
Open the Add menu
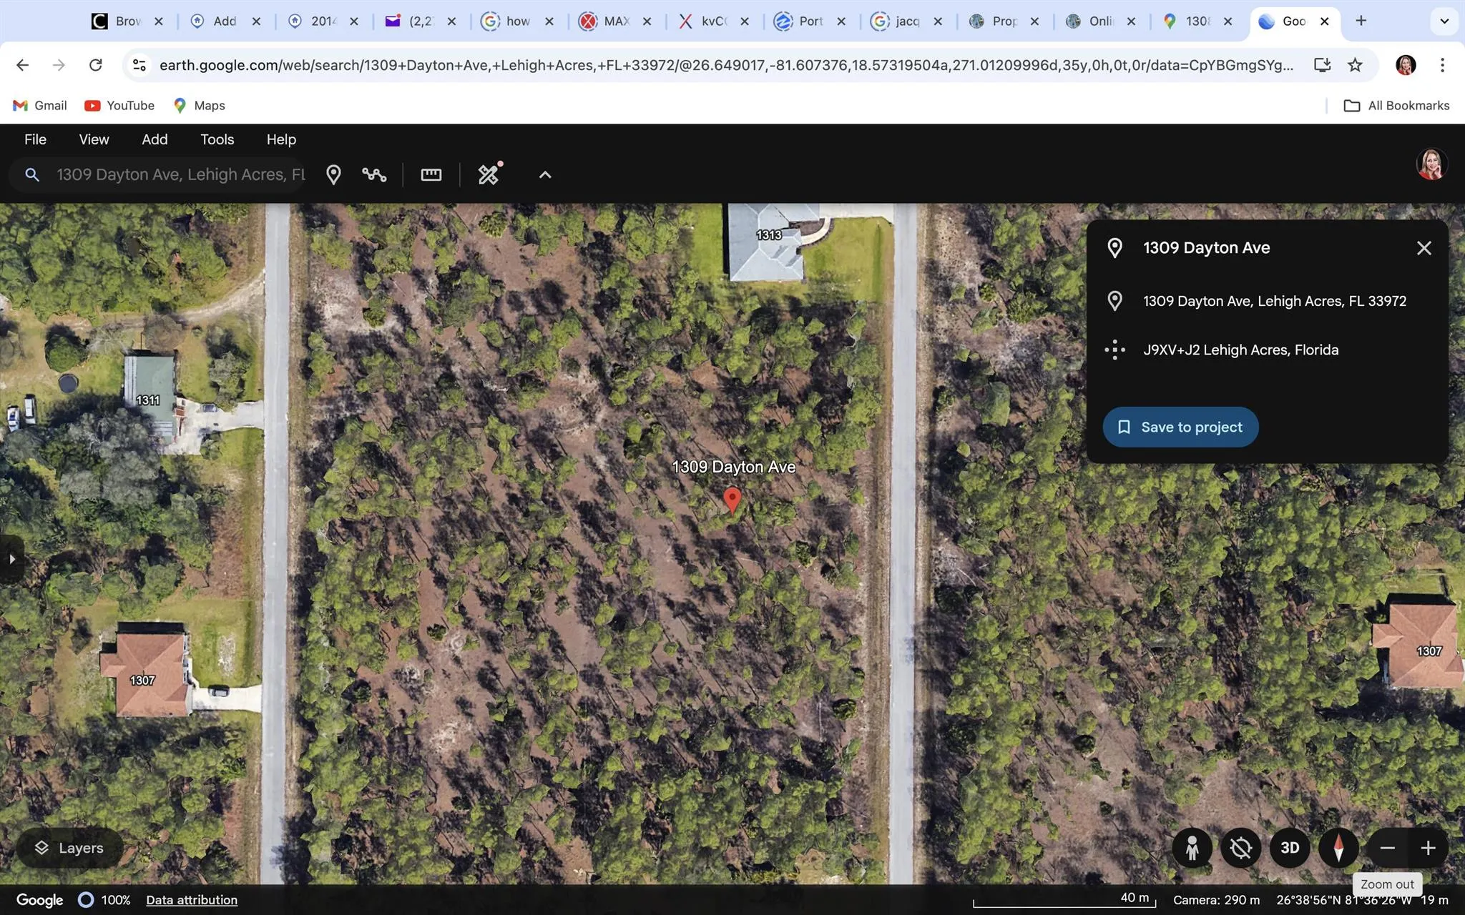[155, 139]
